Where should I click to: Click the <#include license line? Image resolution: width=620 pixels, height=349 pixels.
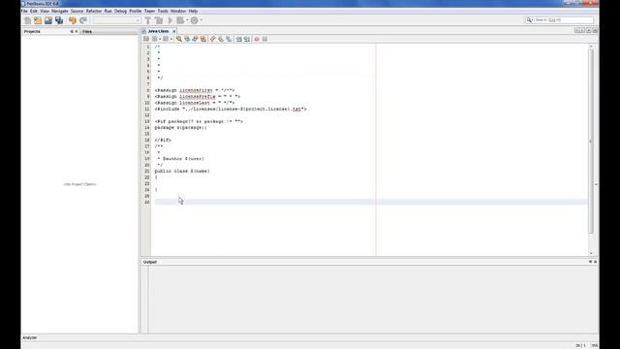231,109
